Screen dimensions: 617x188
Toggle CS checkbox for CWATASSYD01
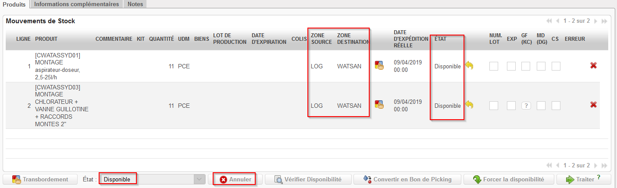point(556,66)
